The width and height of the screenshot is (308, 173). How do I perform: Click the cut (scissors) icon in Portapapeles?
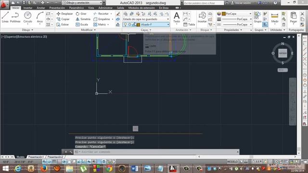[302, 14]
